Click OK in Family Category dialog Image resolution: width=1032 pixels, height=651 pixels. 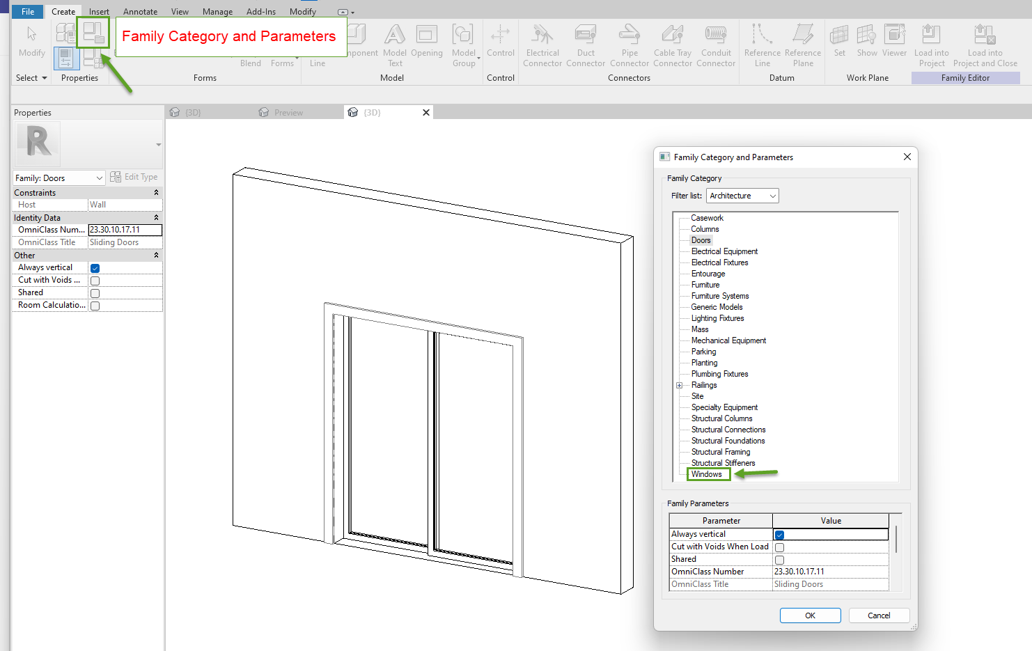coord(810,615)
